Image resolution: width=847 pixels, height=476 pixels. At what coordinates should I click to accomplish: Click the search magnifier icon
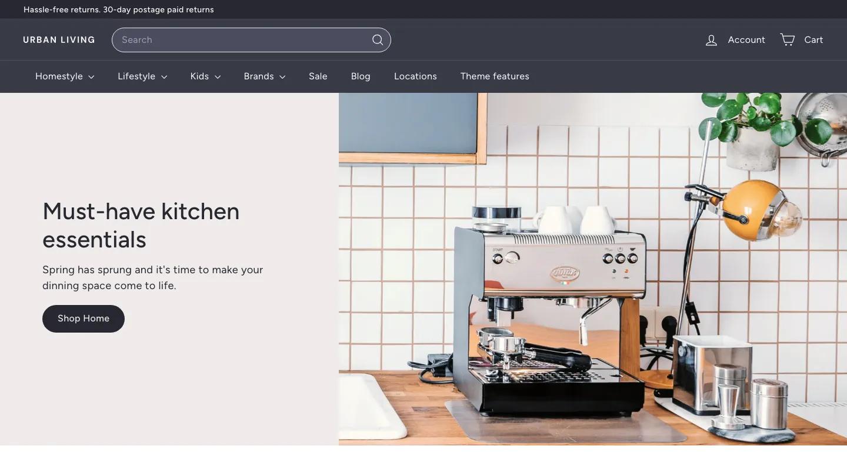coord(378,40)
